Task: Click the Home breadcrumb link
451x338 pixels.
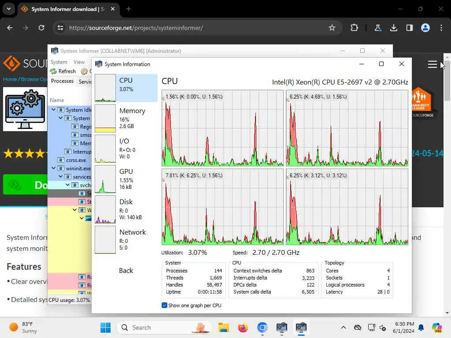Action: pyautogui.click(x=10, y=79)
